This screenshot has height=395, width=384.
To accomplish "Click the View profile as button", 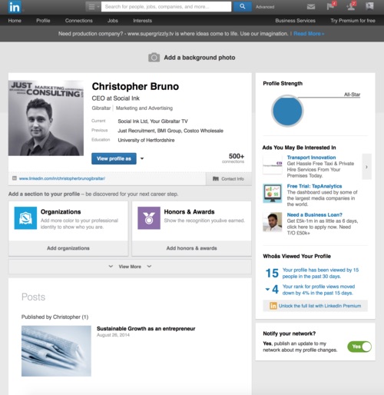I will 114,158.
